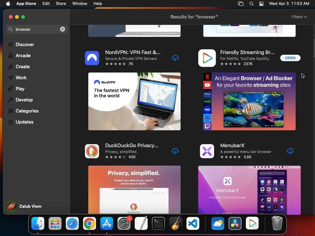Download NordVPN via its cloud icon
This screenshot has height=236, width=315.
175,58
